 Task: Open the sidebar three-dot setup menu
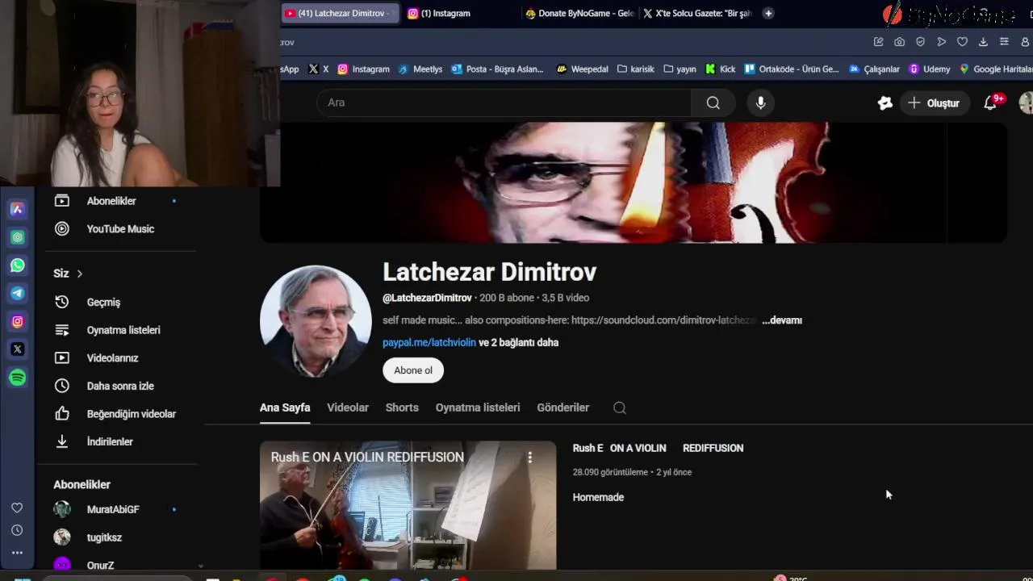(x=17, y=553)
